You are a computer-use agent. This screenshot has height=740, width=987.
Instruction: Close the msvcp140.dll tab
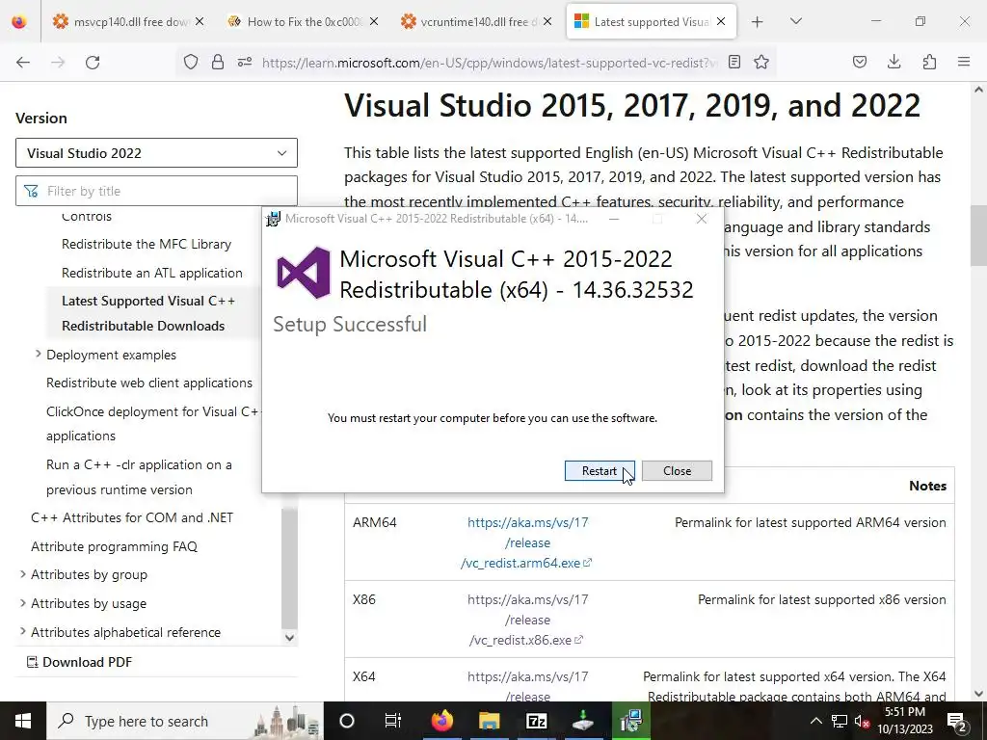pos(200,22)
